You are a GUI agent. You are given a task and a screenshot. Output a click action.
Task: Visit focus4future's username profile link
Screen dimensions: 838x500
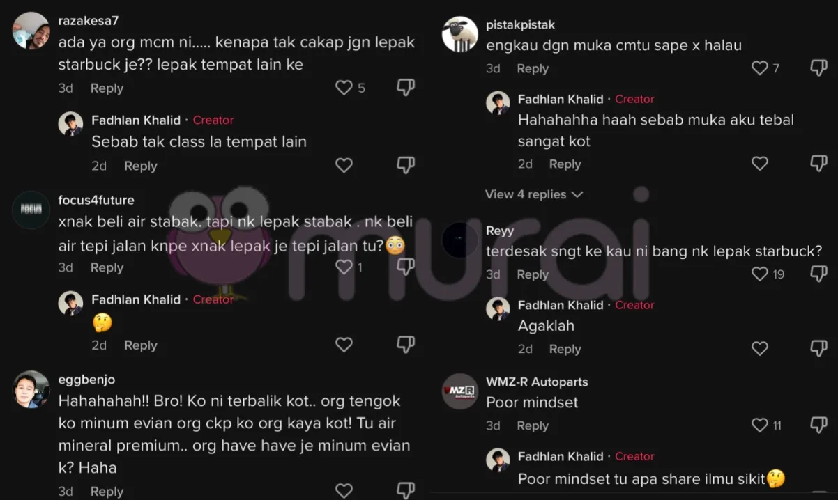tap(96, 201)
